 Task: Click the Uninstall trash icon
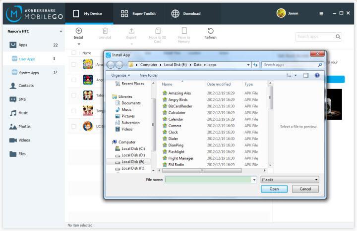click(105, 31)
